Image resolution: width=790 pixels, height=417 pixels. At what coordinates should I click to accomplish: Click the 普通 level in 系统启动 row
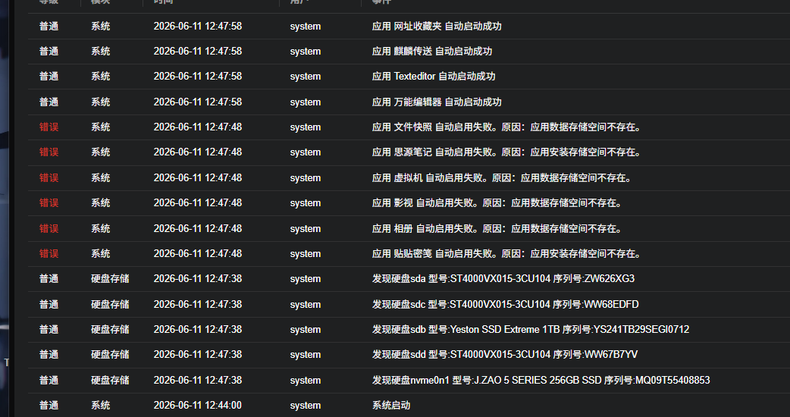click(x=49, y=406)
